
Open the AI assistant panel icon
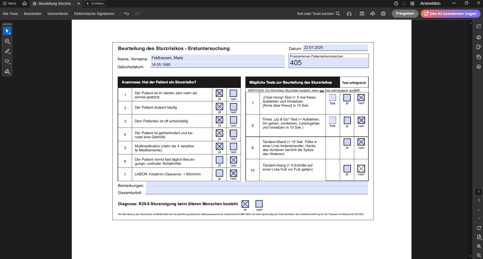(478, 26)
